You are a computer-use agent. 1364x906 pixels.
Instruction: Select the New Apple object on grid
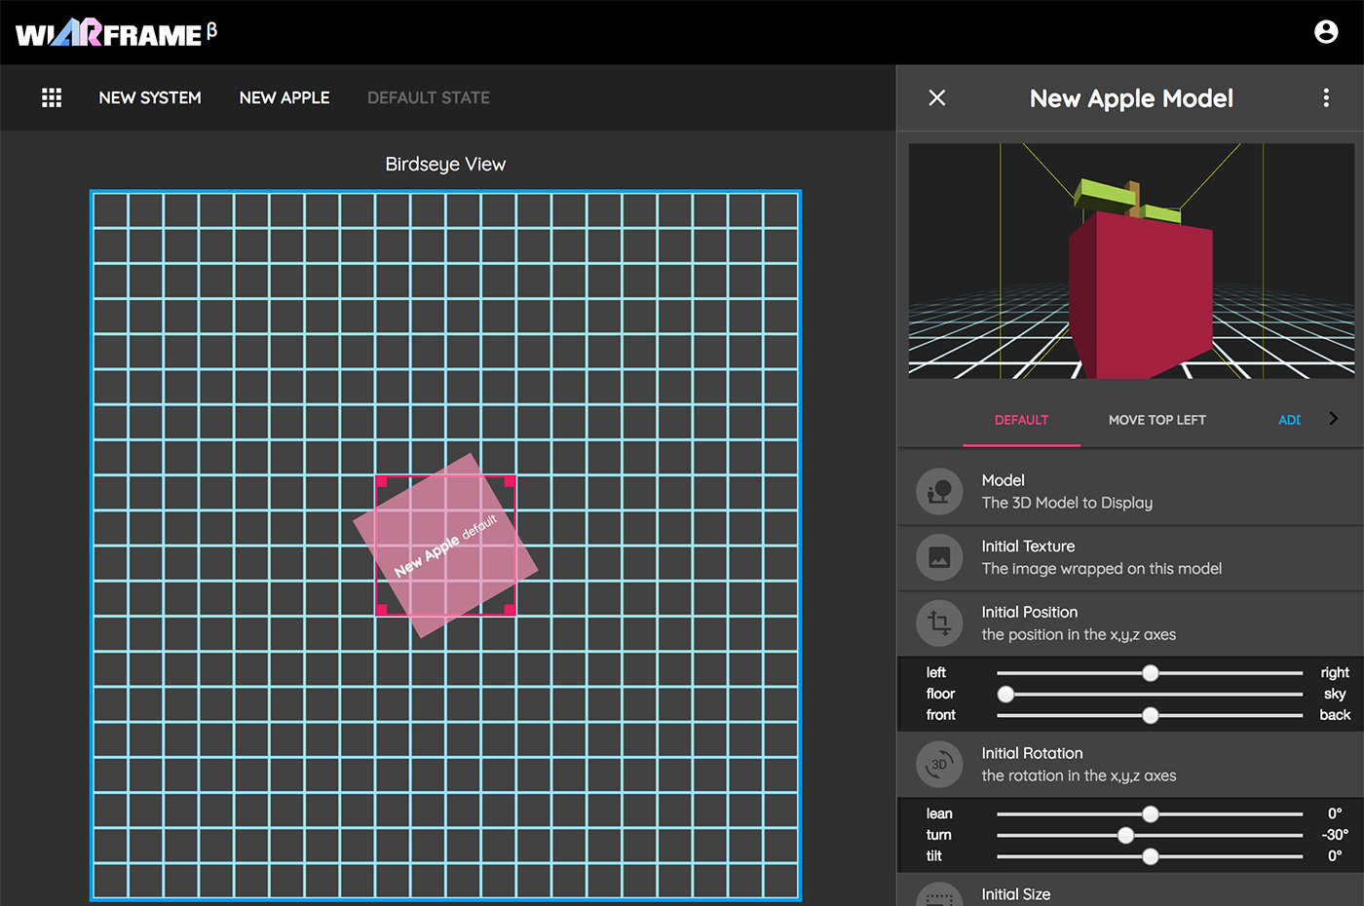(445, 546)
